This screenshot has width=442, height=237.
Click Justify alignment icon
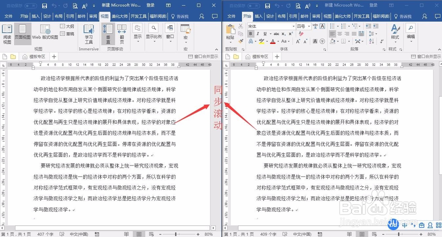pos(354,34)
